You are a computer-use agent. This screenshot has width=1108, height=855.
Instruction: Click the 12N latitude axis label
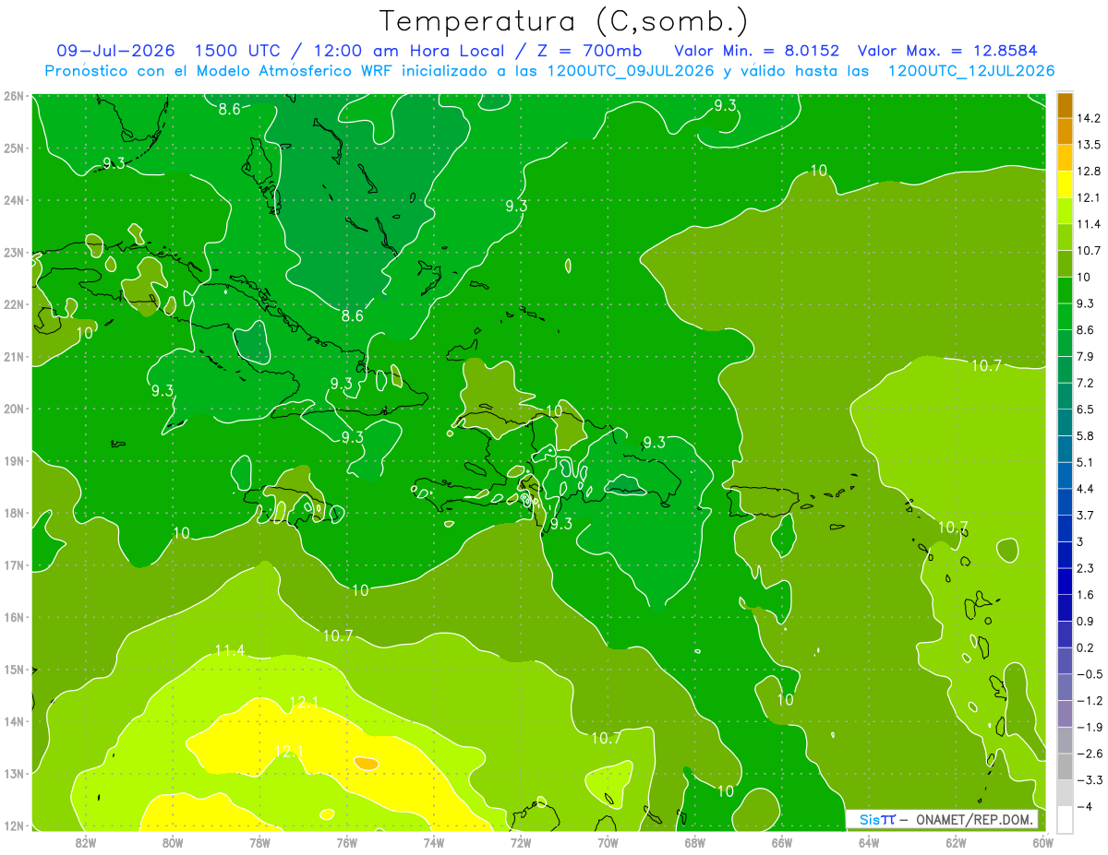(x=13, y=825)
